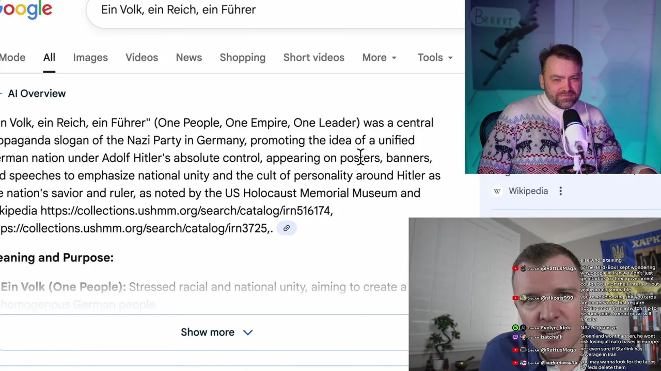The image size is (661, 371).
Task: Open the More dropdown in search filters
Action: 380,58
